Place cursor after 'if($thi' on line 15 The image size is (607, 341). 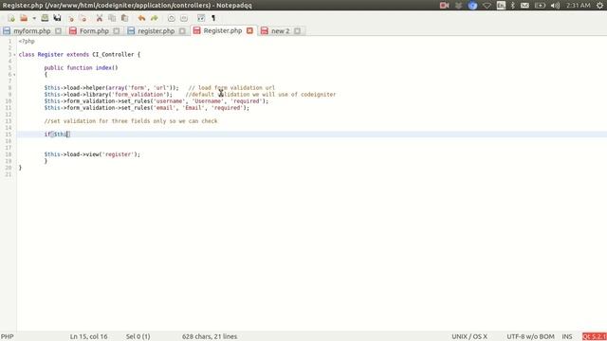[x=67, y=135]
